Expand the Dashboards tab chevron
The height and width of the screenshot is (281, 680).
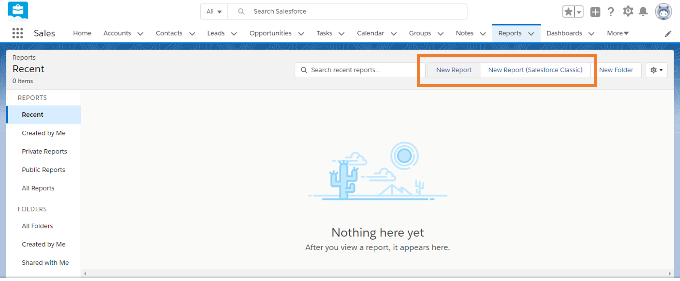[591, 34]
